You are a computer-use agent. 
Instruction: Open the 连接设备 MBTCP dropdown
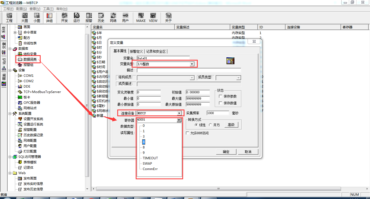(179, 113)
